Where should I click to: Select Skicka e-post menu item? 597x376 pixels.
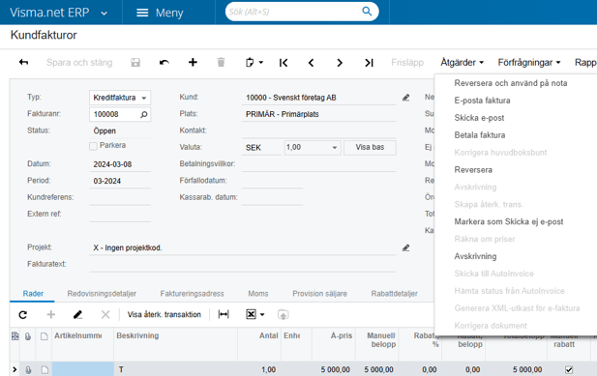(x=479, y=118)
